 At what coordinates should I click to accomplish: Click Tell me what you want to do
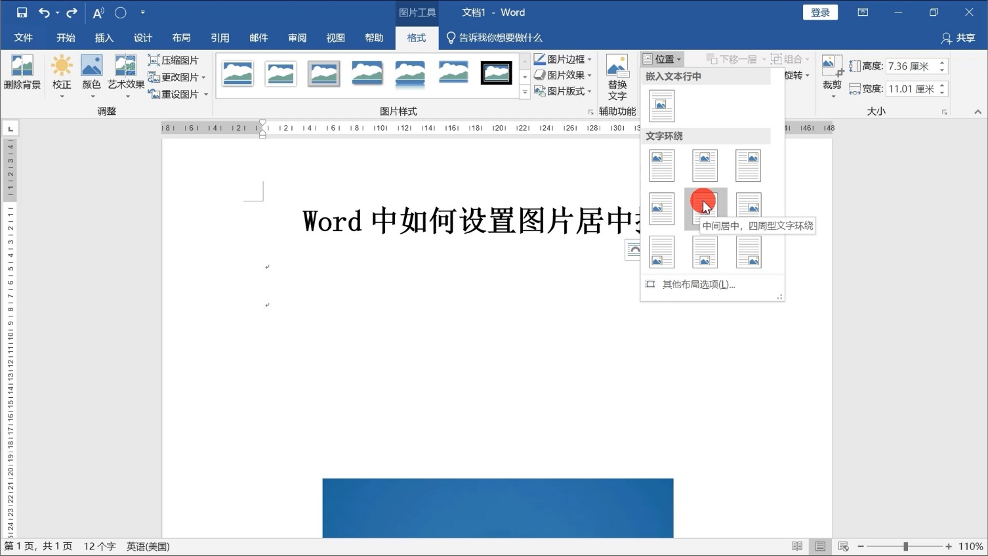click(495, 38)
